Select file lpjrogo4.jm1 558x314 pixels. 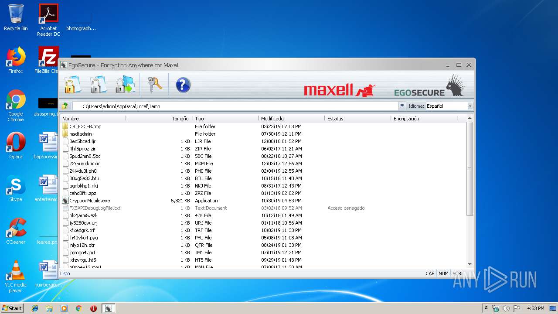click(82, 253)
